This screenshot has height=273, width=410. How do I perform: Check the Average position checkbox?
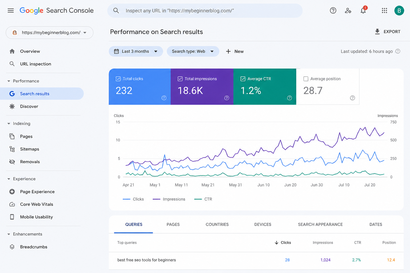pyautogui.click(x=306, y=79)
